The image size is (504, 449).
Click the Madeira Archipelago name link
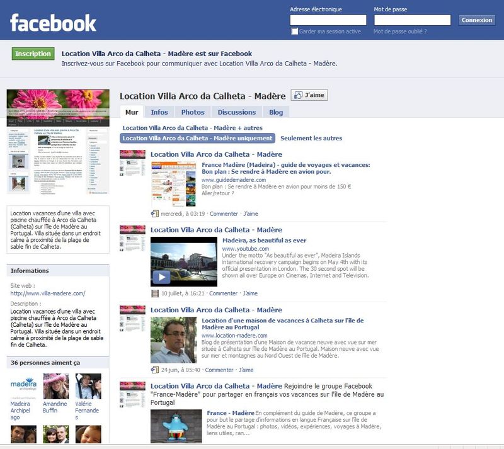point(20,411)
